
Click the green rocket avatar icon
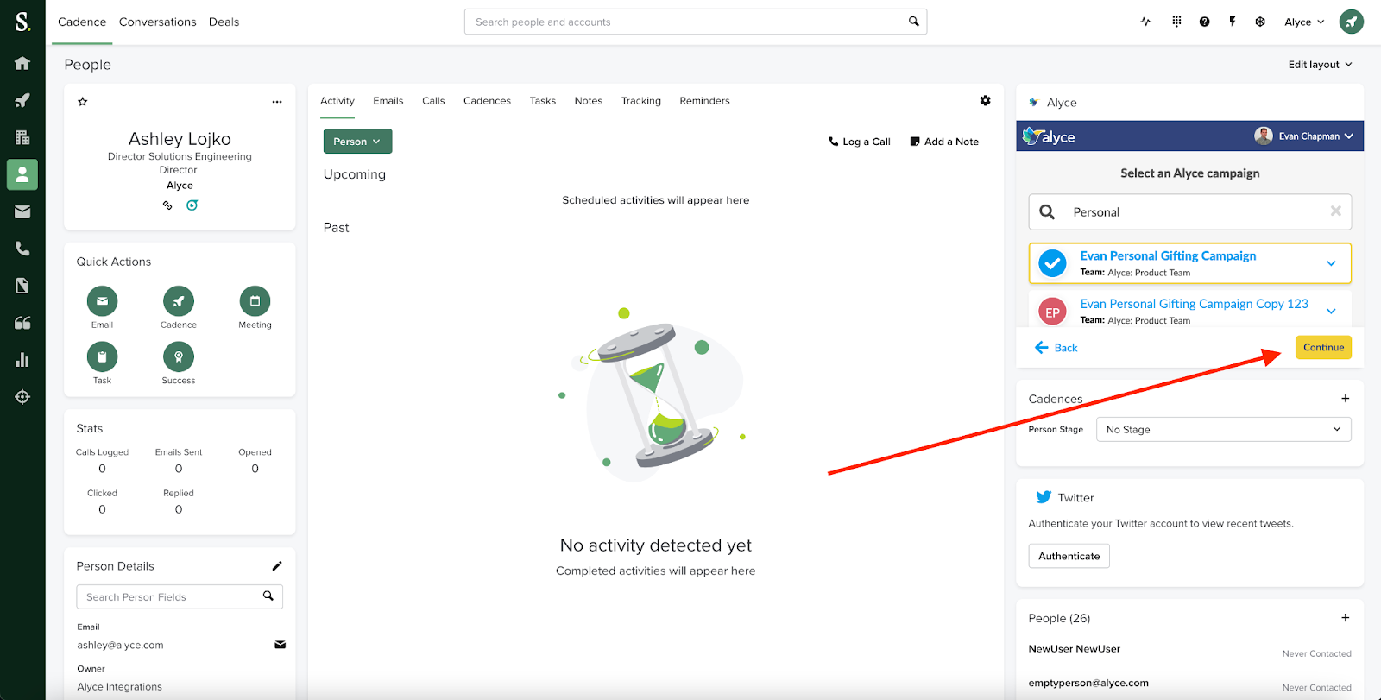(x=1352, y=22)
